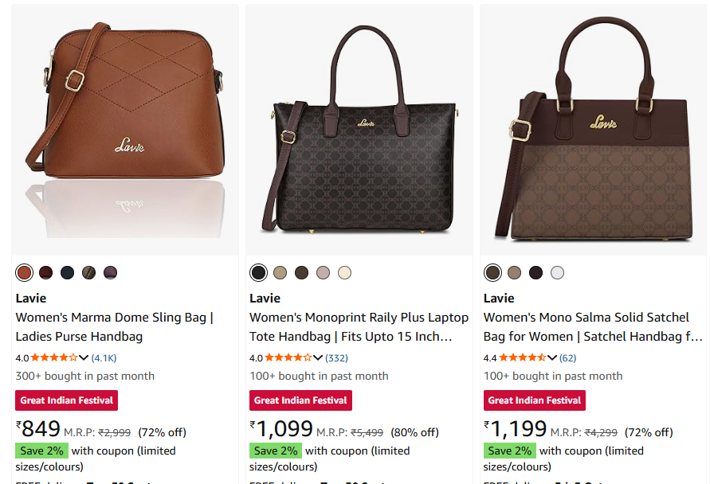The width and height of the screenshot is (710, 484).
Task: View the 332 ratings for Raily Laptop Tote
Action: pyautogui.click(x=335, y=358)
